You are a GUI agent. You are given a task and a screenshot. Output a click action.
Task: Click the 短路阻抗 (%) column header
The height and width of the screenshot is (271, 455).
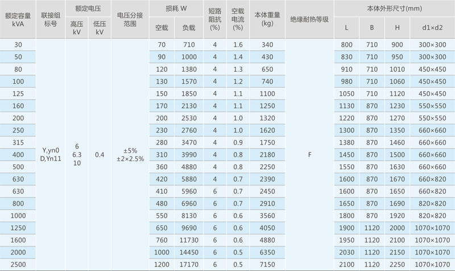[x=215, y=19]
